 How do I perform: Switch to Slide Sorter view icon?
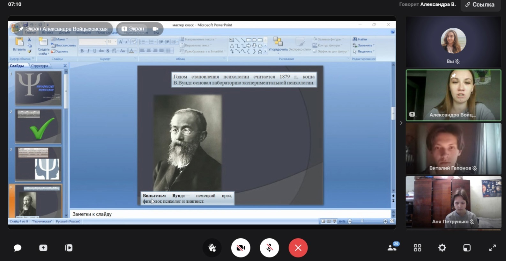[x=329, y=221]
